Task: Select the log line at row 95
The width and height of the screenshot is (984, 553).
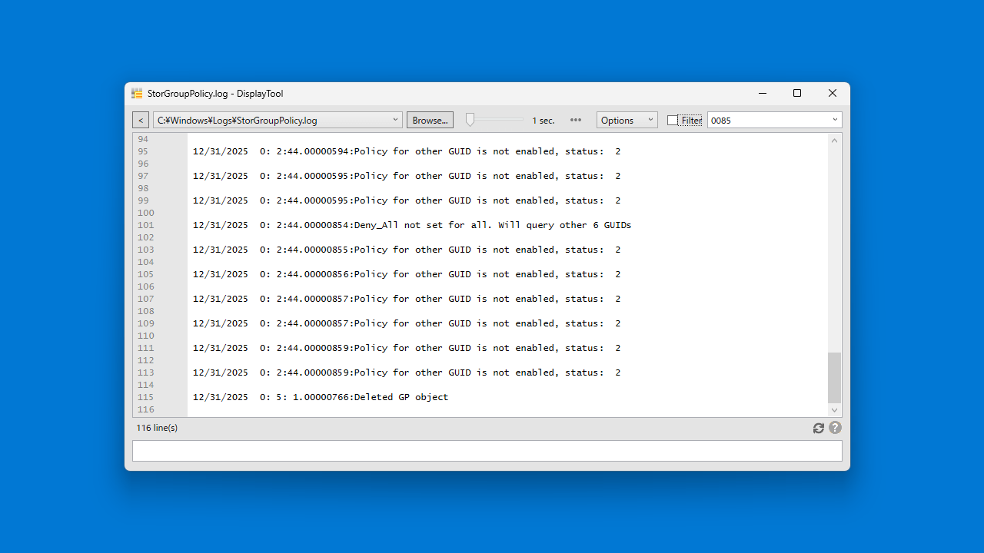Action: tap(406, 151)
